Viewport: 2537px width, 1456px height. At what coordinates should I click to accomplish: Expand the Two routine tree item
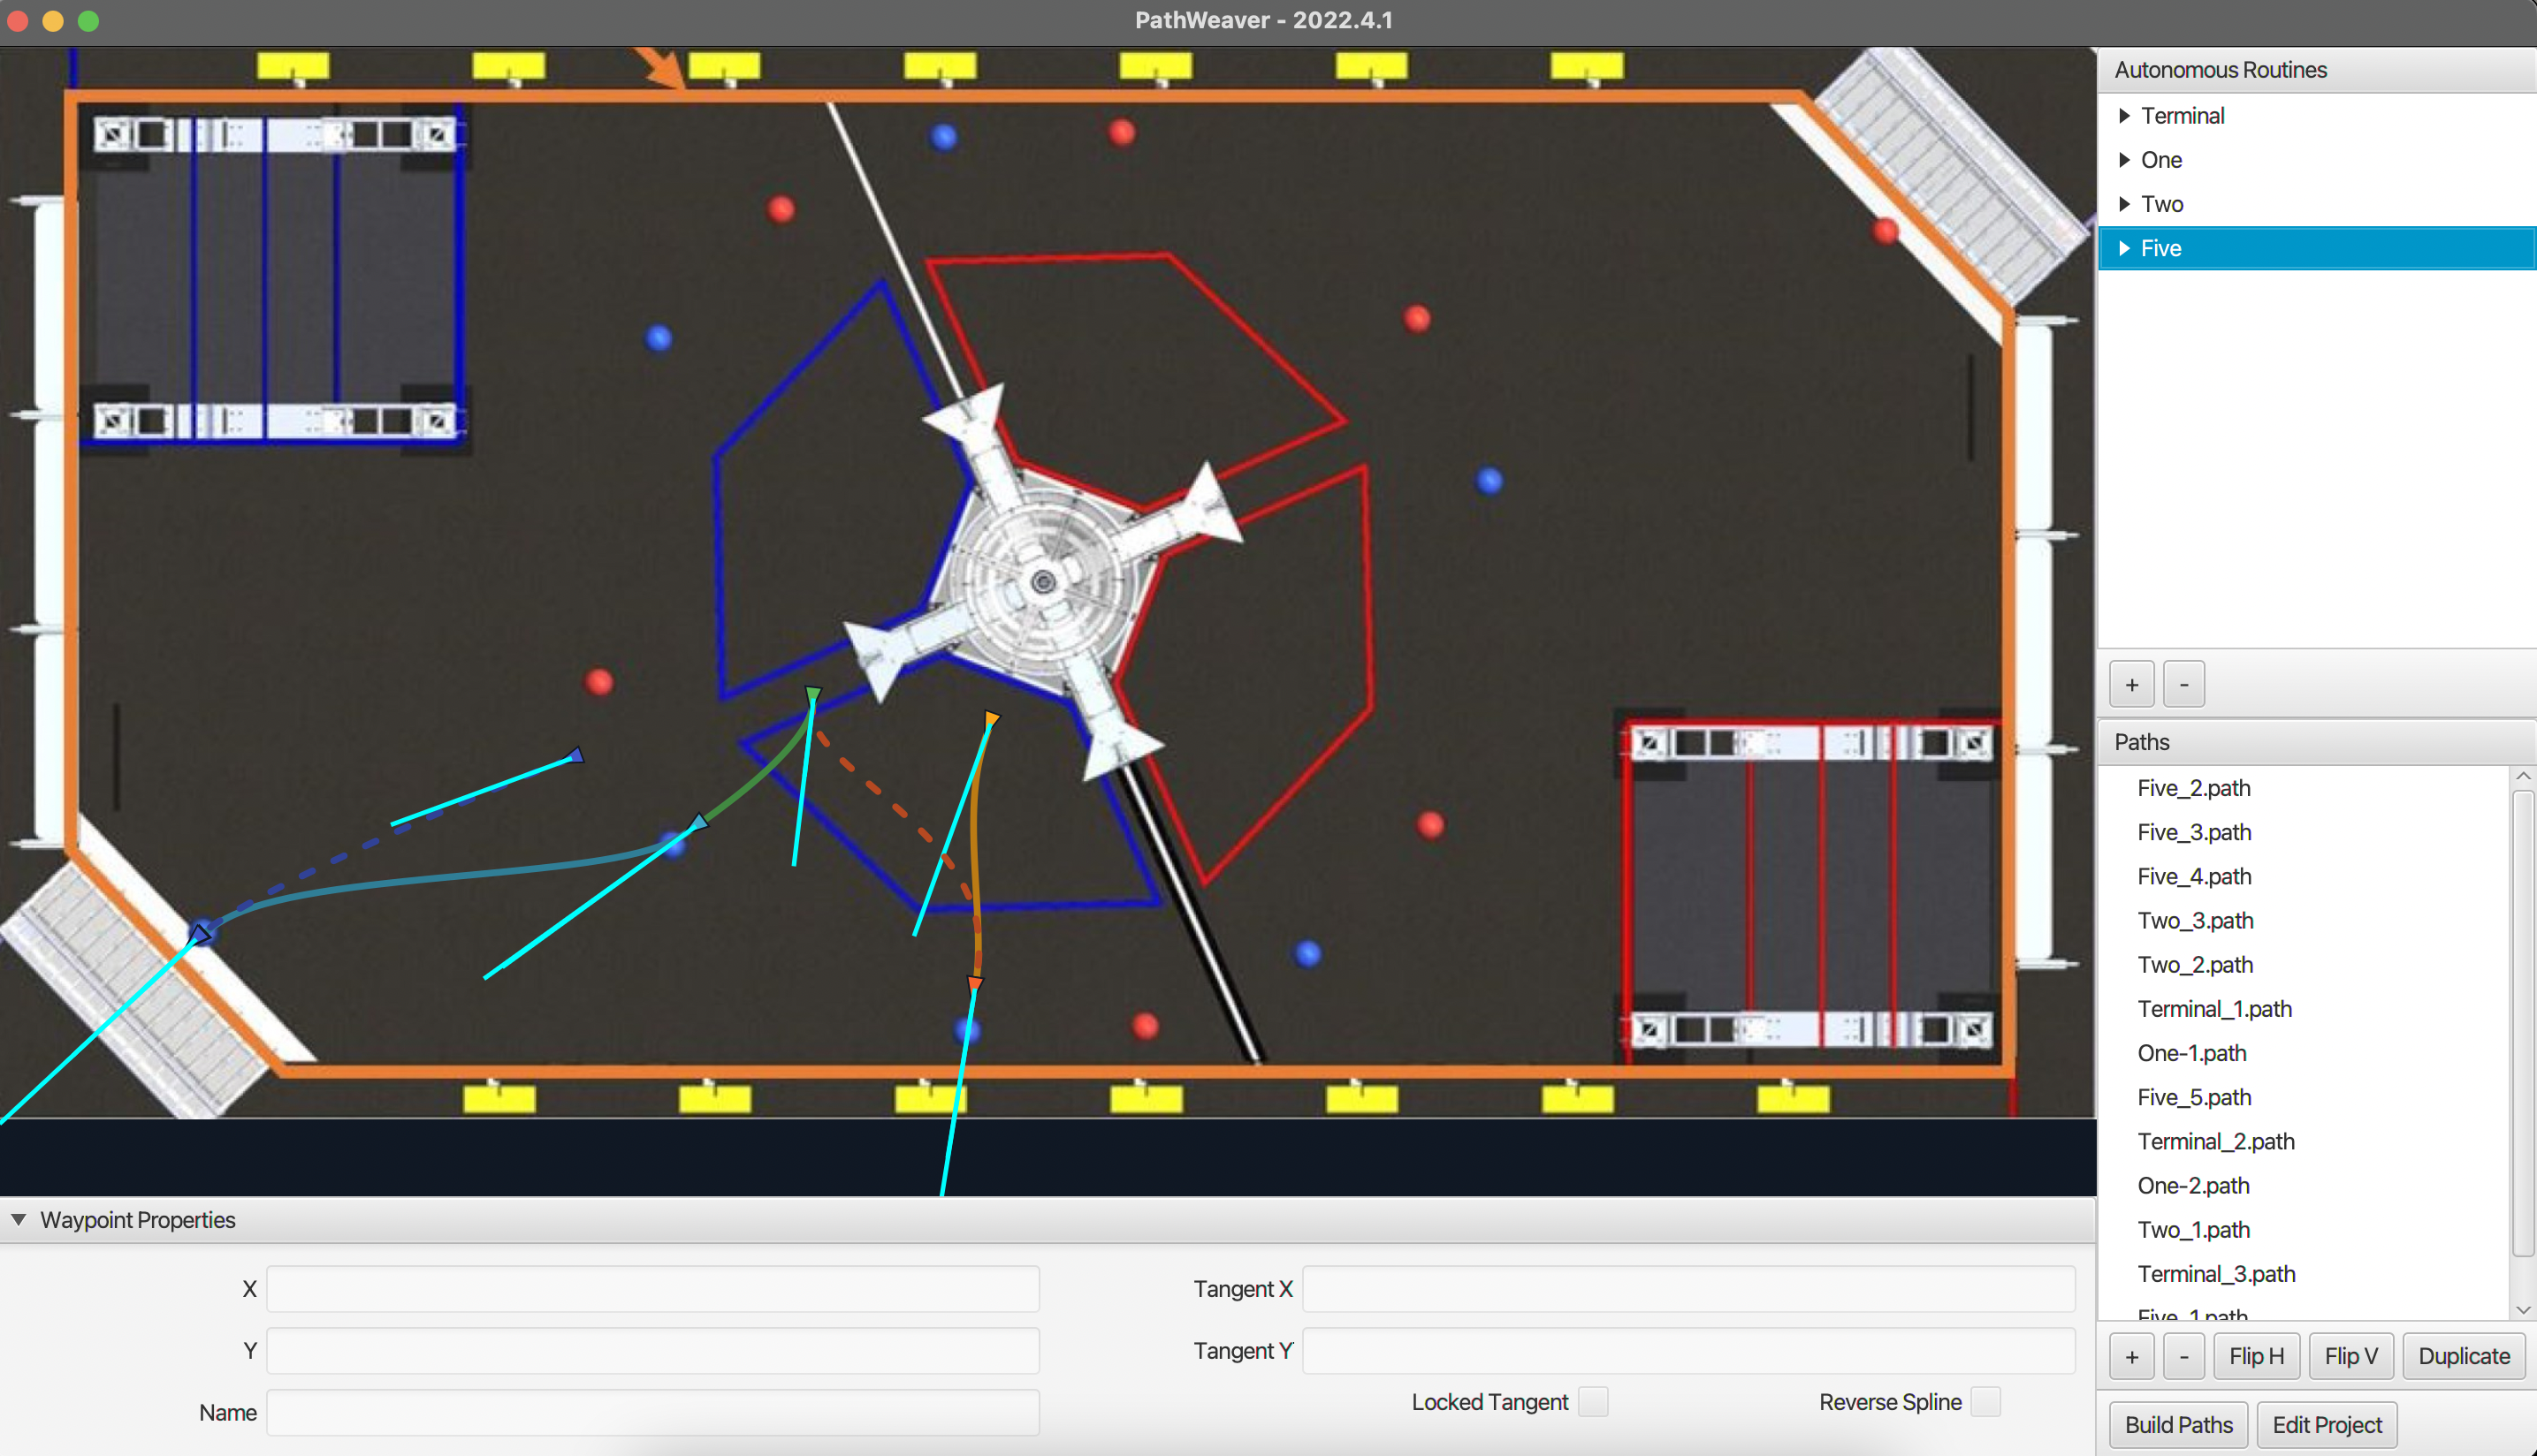pyautogui.click(x=2124, y=204)
